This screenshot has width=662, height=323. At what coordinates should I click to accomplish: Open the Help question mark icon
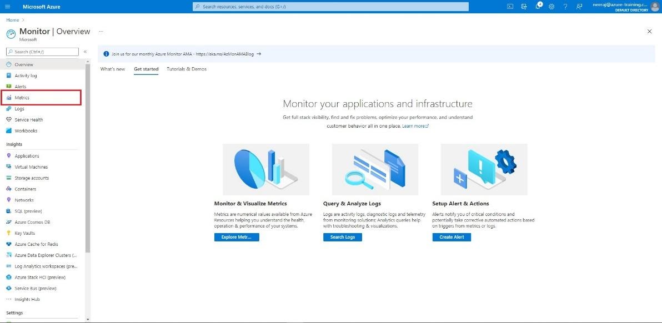coord(565,7)
